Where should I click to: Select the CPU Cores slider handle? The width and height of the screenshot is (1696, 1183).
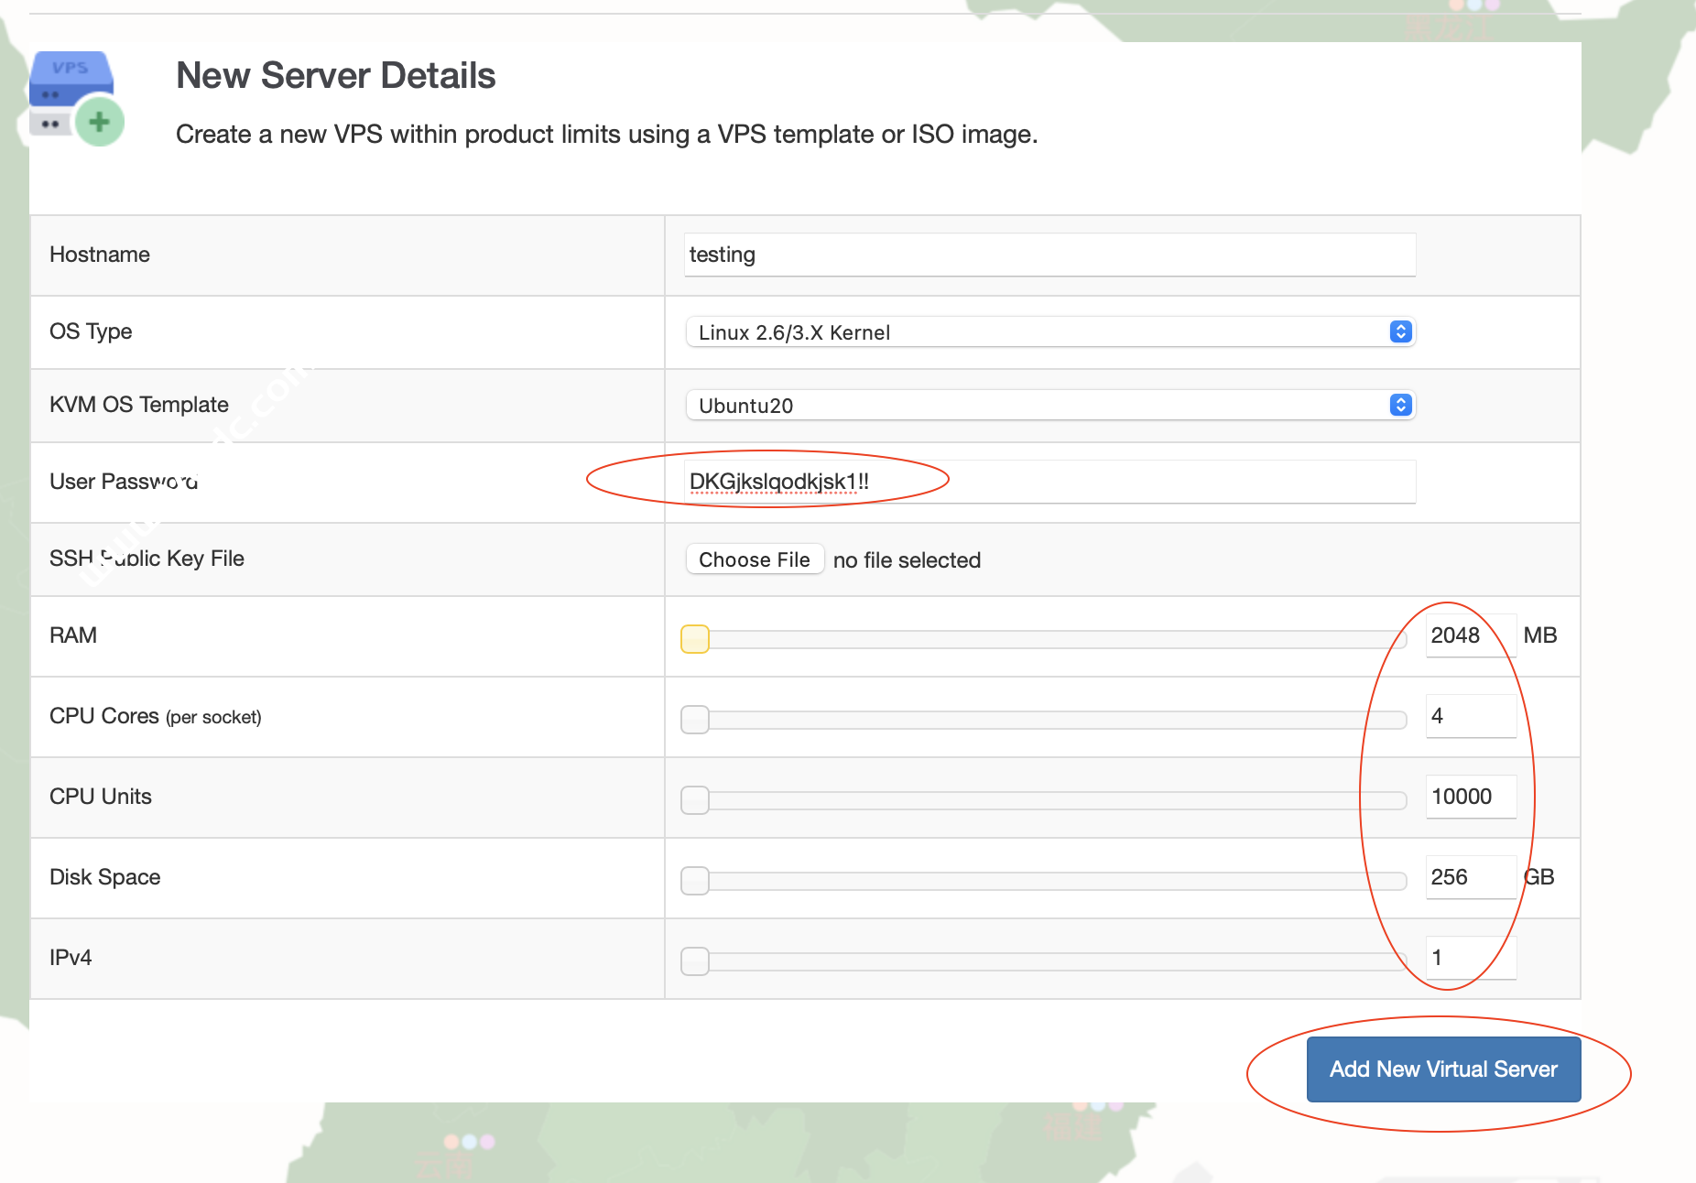[x=695, y=720]
